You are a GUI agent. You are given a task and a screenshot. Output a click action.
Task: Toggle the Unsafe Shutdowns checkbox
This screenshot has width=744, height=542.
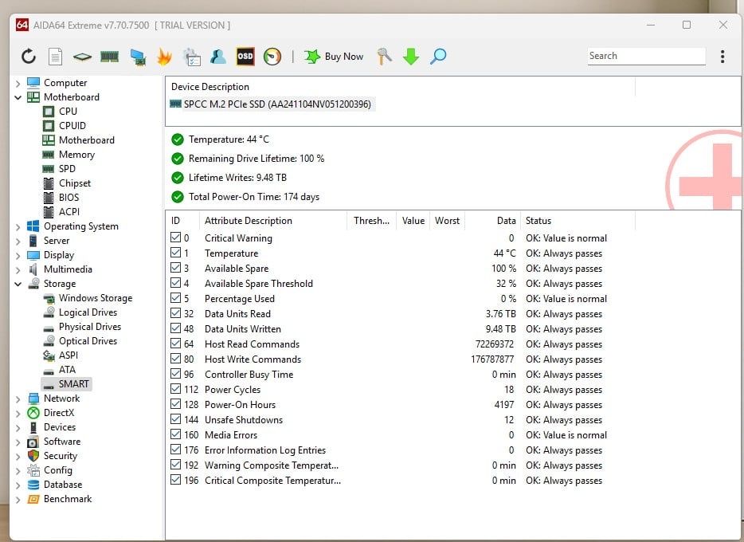[x=175, y=419]
